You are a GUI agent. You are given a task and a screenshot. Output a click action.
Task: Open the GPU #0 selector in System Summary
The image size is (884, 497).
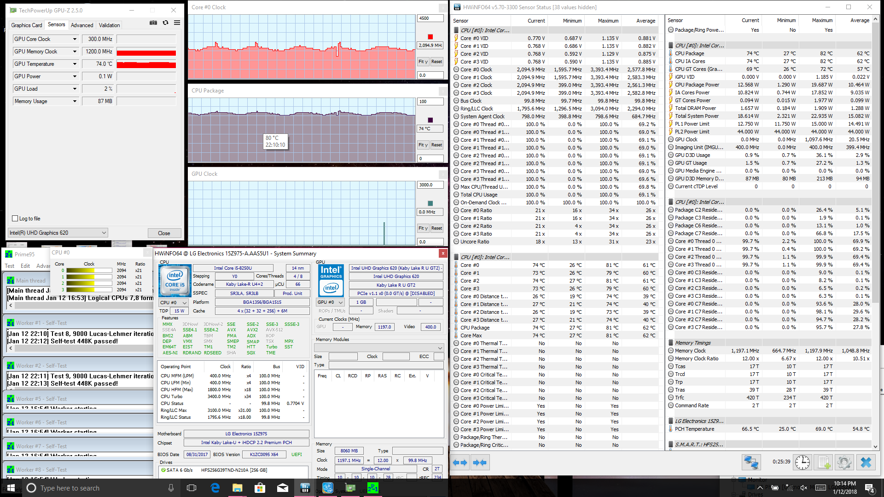click(x=331, y=302)
